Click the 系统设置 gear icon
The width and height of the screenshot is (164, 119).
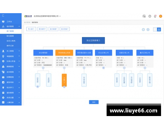(x=3, y=98)
